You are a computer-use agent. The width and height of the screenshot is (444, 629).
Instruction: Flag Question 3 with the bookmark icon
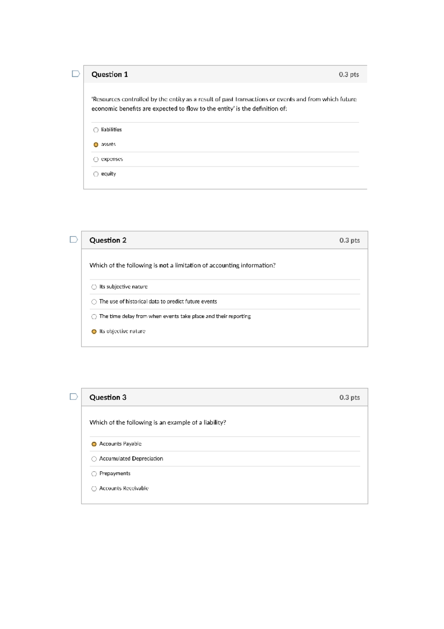pos(74,397)
